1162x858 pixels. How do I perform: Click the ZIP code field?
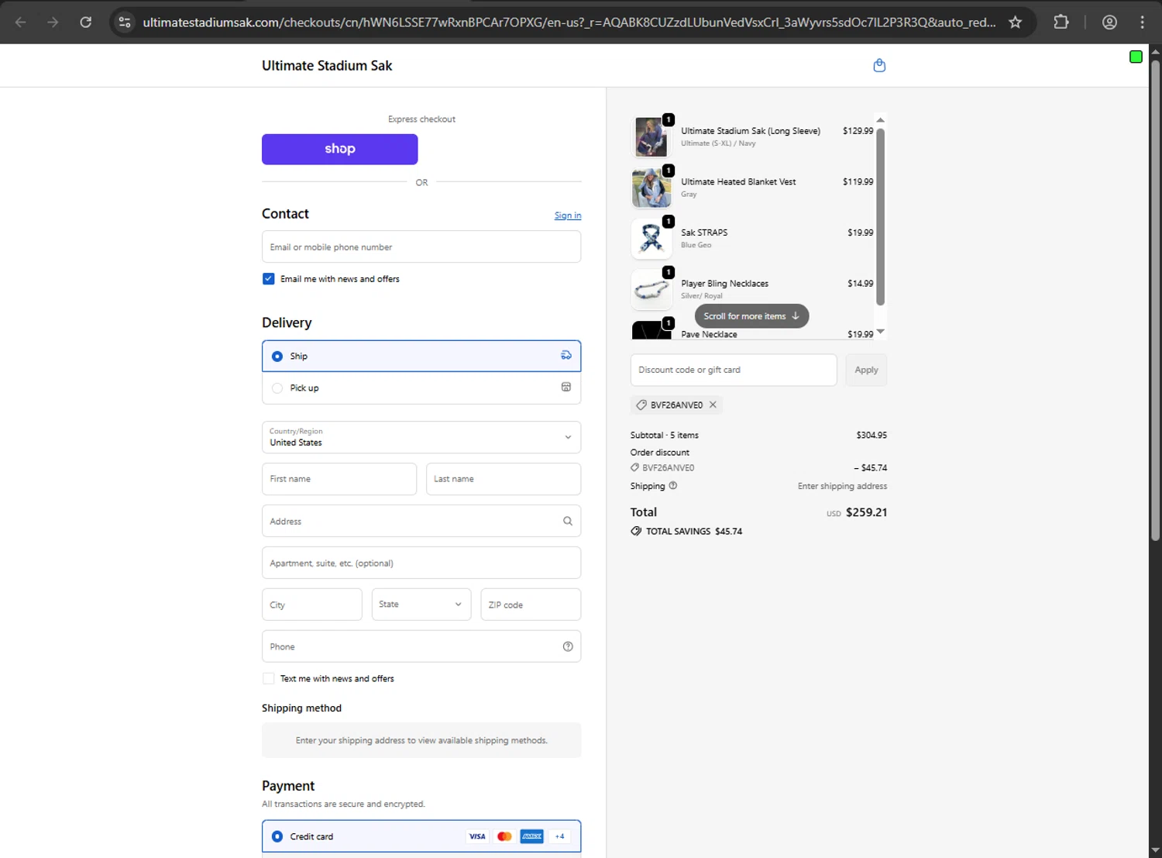(531, 605)
